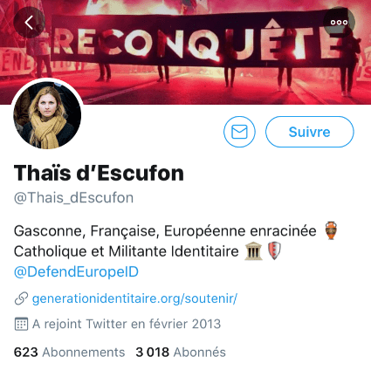Click the red shield emoji in bio
Image resolution: width=371 pixels, height=370 pixels.
pyautogui.click(x=274, y=251)
